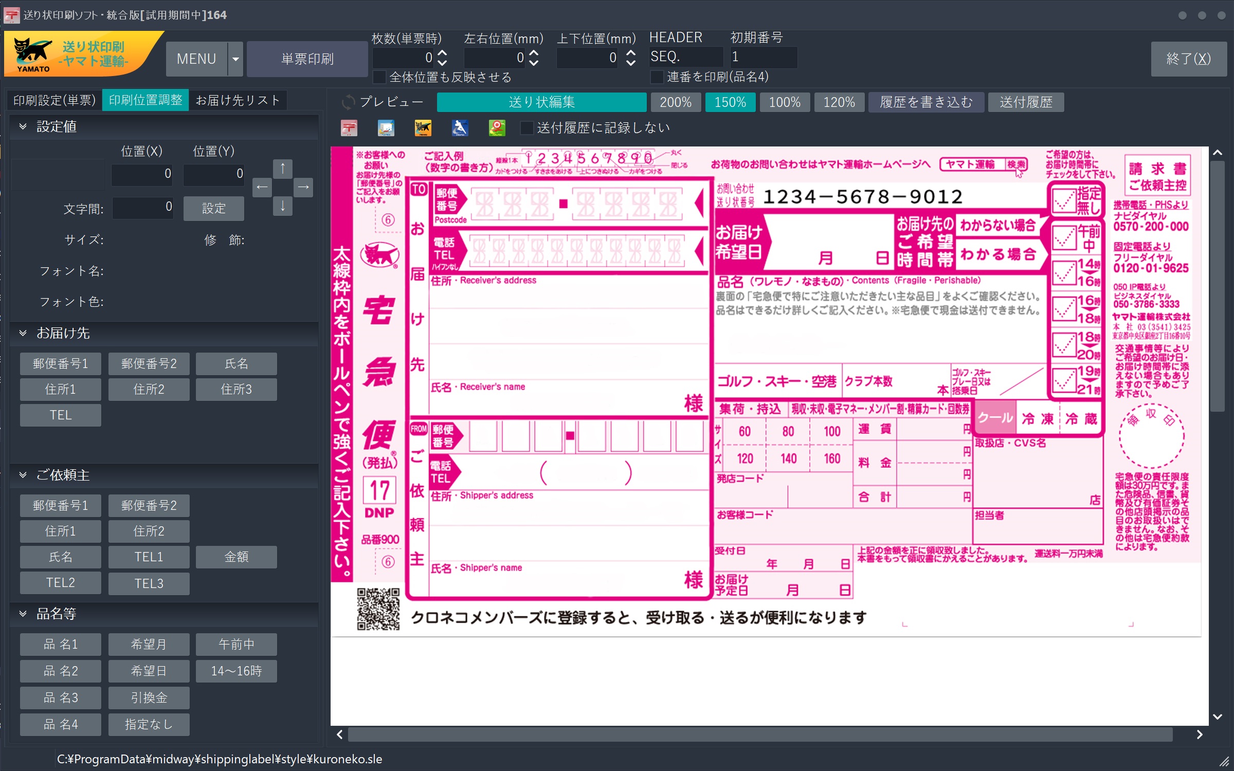The height and width of the screenshot is (771, 1234).
Task: Enable 連番を印刷(品名4) checkbox
Action: [657, 77]
